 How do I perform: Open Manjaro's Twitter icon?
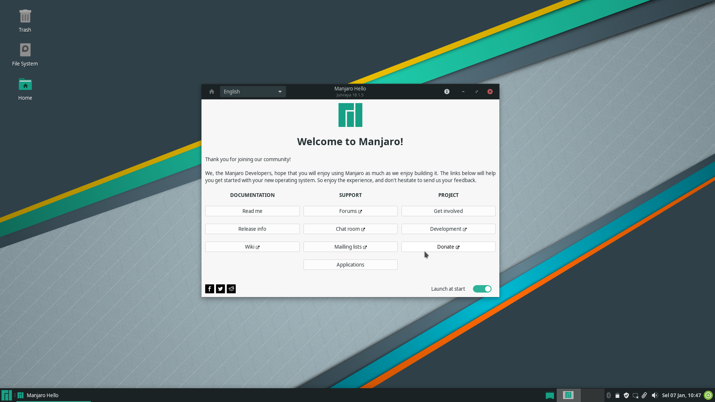coord(220,289)
